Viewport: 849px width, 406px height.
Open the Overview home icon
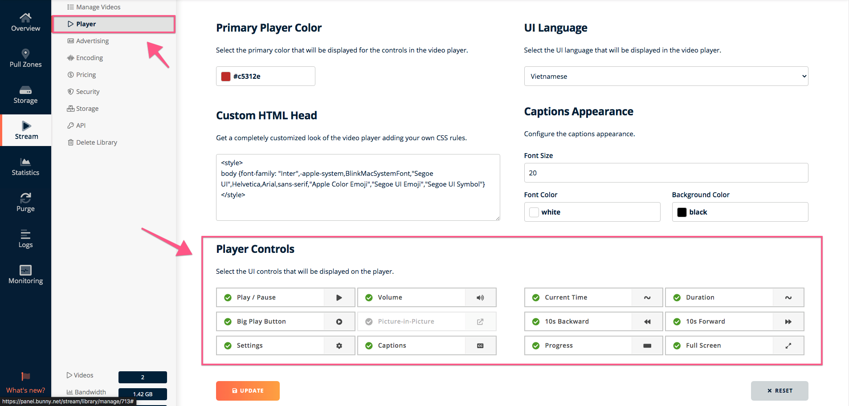click(x=25, y=17)
